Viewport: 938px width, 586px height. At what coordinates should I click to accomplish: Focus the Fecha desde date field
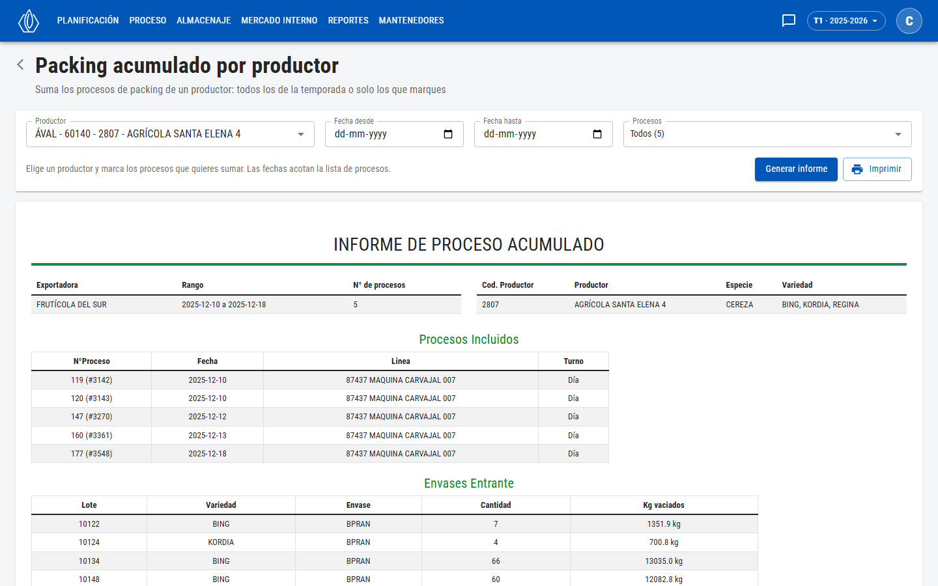point(394,134)
